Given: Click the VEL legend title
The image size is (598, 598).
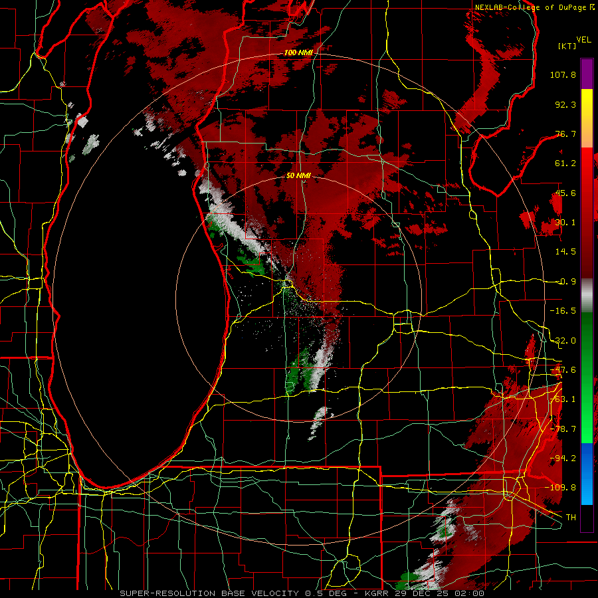Looking at the screenshot, I should (x=583, y=40).
